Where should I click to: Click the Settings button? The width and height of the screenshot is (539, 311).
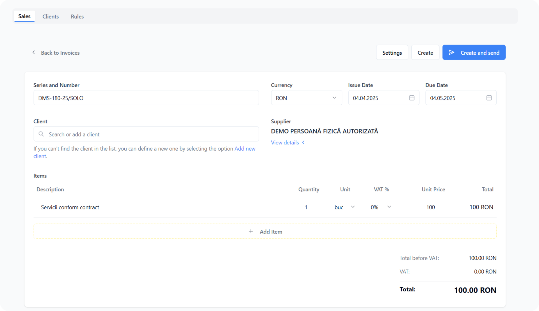pyautogui.click(x=392, y=53)
